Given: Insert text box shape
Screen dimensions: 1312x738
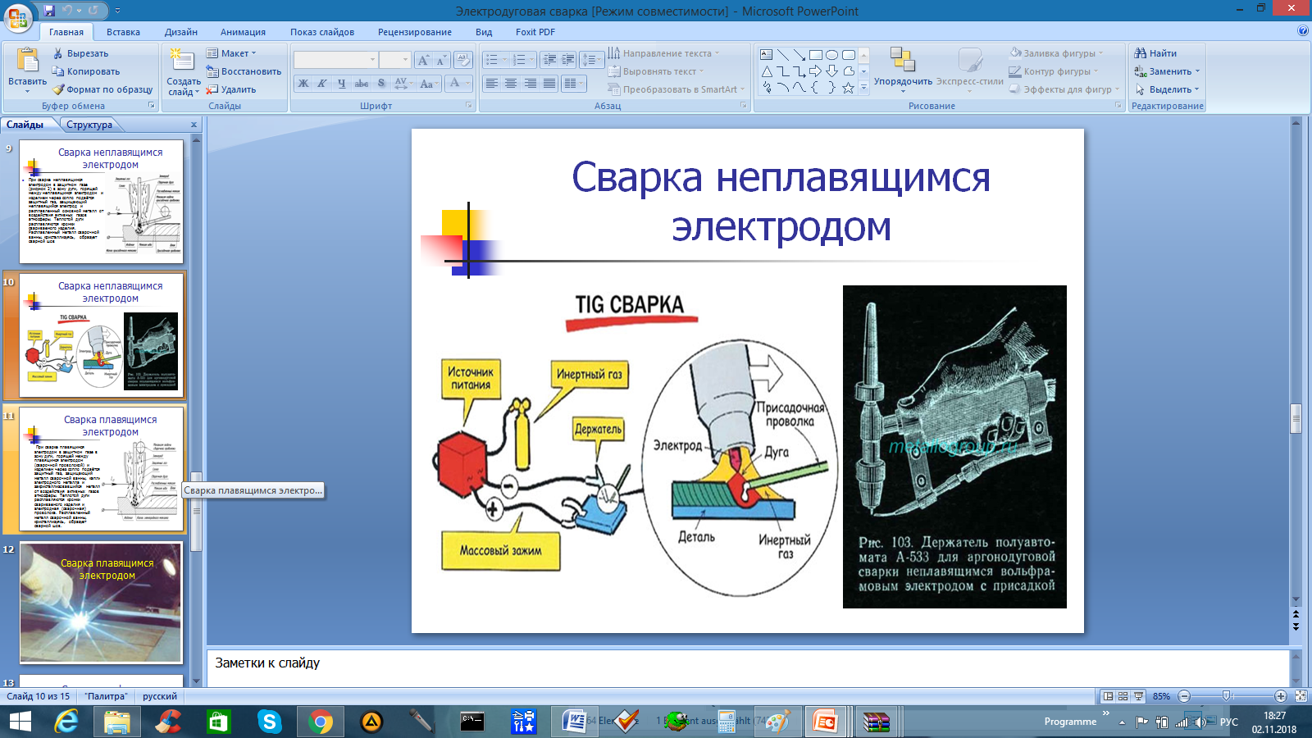Looking at the screenshot, I should coord(767,55).
